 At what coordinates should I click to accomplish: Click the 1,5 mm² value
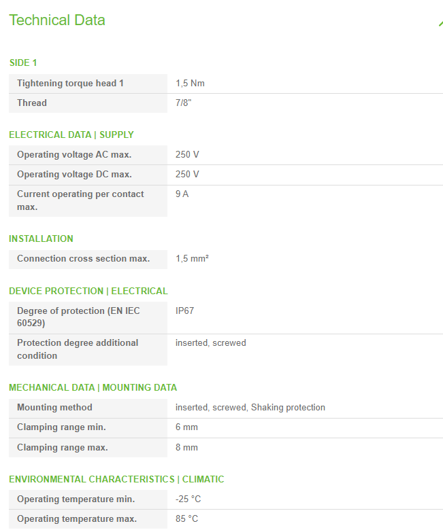192,259
